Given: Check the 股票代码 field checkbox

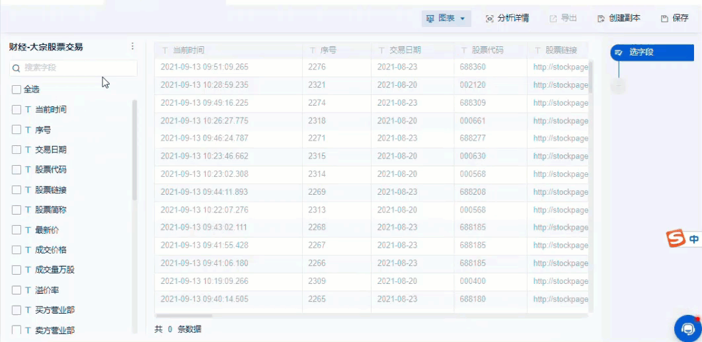Looking at the screenshot, I should (x=17, y=170).
